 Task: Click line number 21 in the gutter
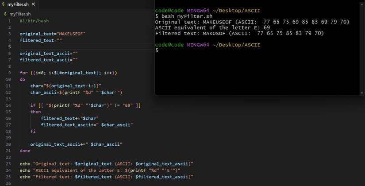click(x=8, y=151)
